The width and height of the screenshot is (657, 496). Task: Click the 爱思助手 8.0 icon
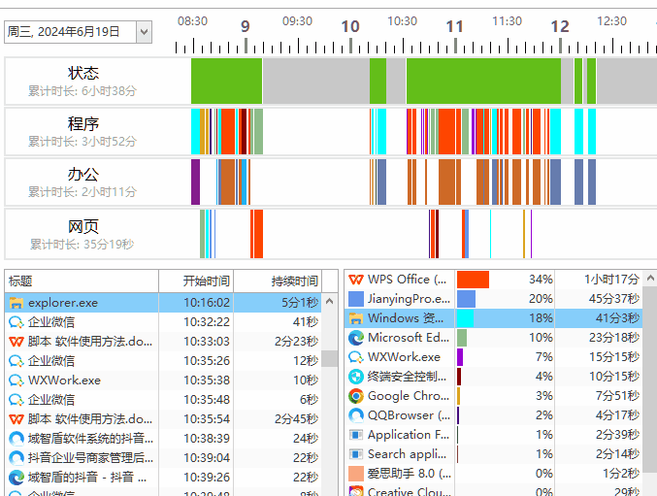tap(356, 474)
